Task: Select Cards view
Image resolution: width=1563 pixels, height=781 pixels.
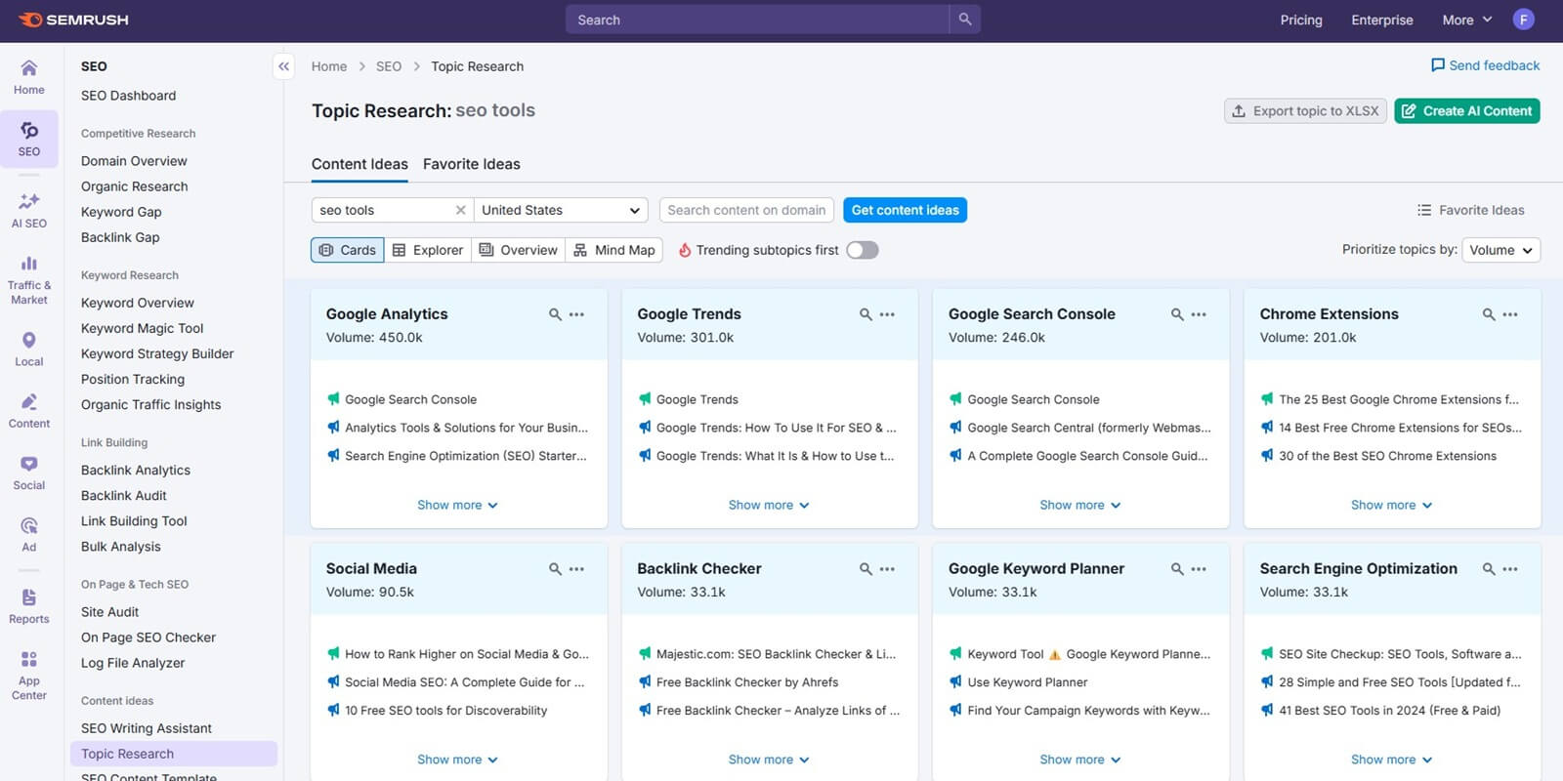Action: 348,250
